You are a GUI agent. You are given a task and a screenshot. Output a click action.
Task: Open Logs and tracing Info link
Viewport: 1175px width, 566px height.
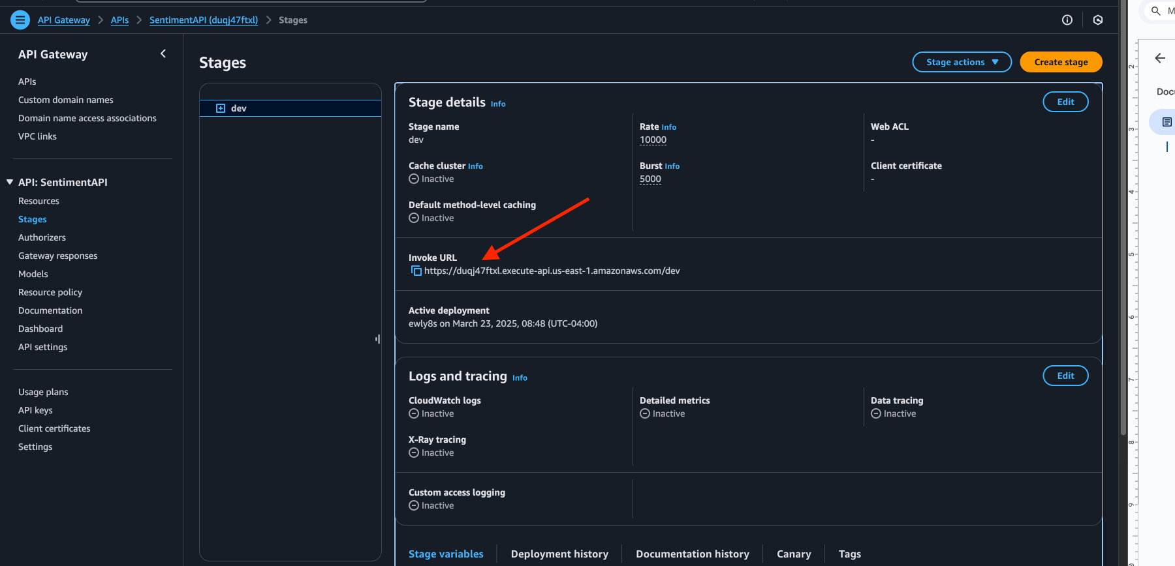(520, 378)
